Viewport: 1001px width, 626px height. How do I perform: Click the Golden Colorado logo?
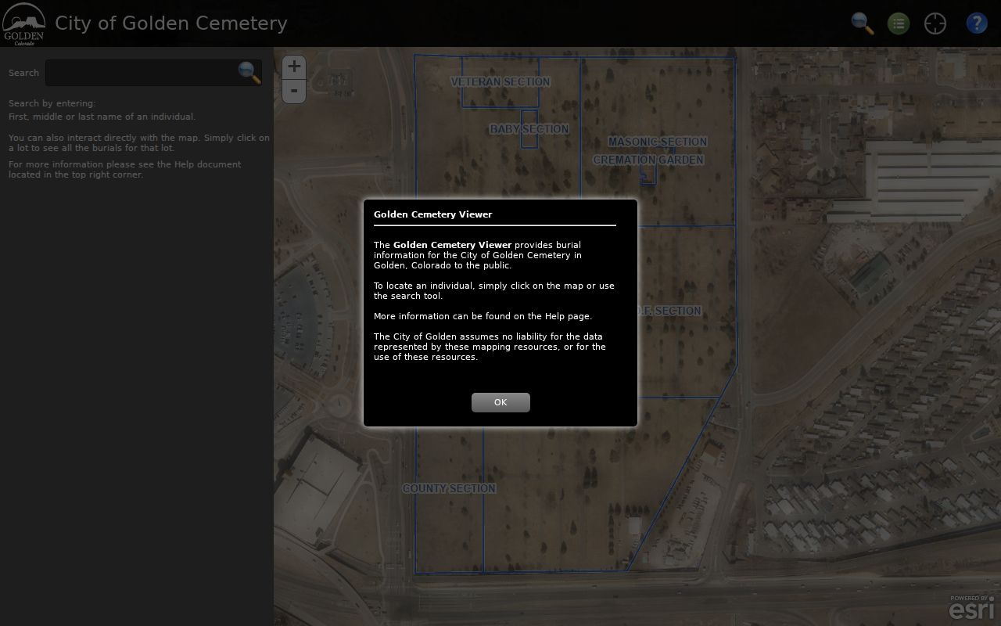(23, 24)
